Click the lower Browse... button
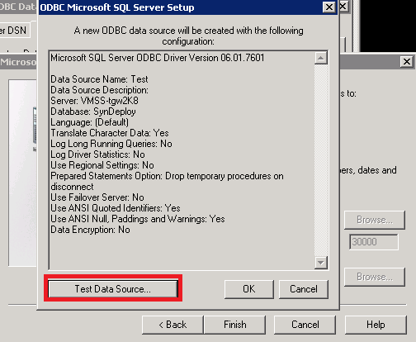Image resolution: width=416 pixels, height=342 pixels. 375,277
